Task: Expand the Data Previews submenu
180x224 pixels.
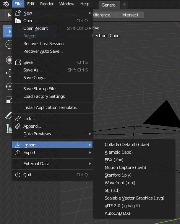Action: click(52, 134)
